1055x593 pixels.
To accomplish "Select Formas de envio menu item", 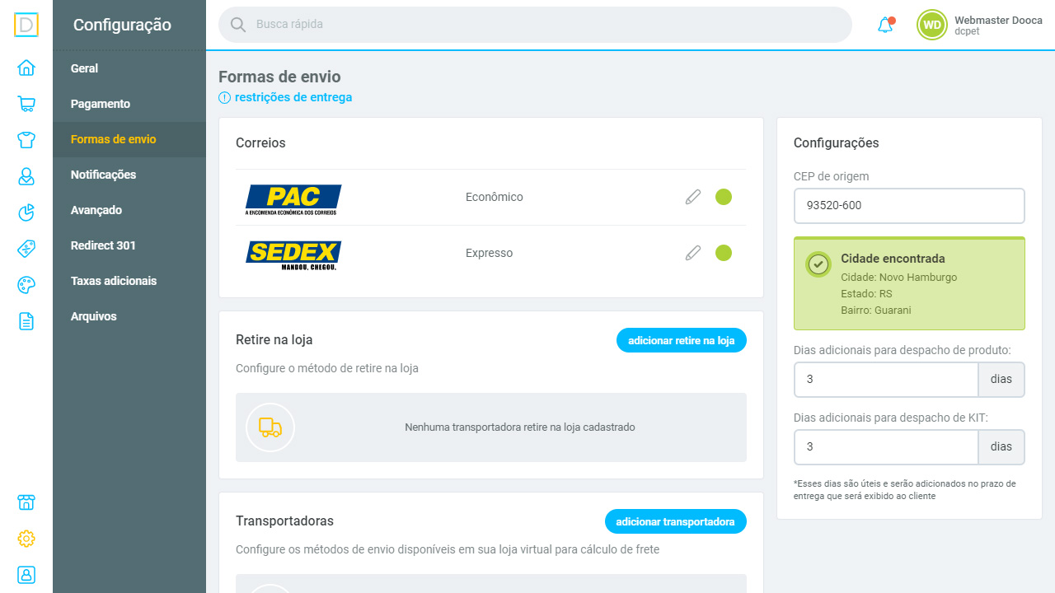I will (x=129, y=139).
